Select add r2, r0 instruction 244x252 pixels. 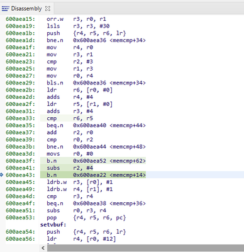coord(70,132)
